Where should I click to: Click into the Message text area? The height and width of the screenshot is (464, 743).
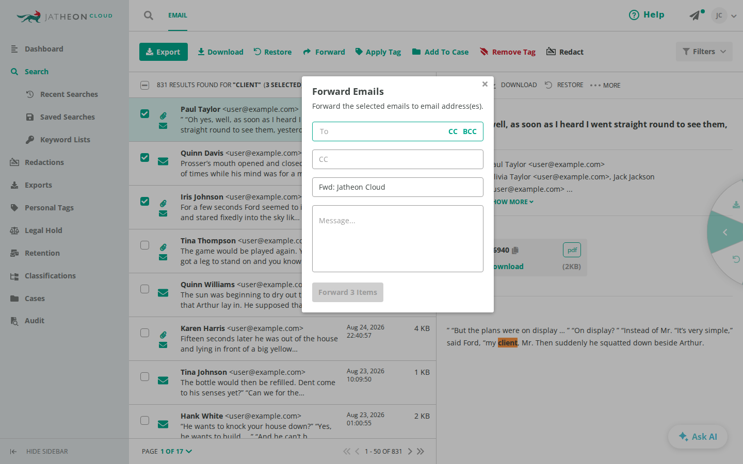[x=398, y=239]
